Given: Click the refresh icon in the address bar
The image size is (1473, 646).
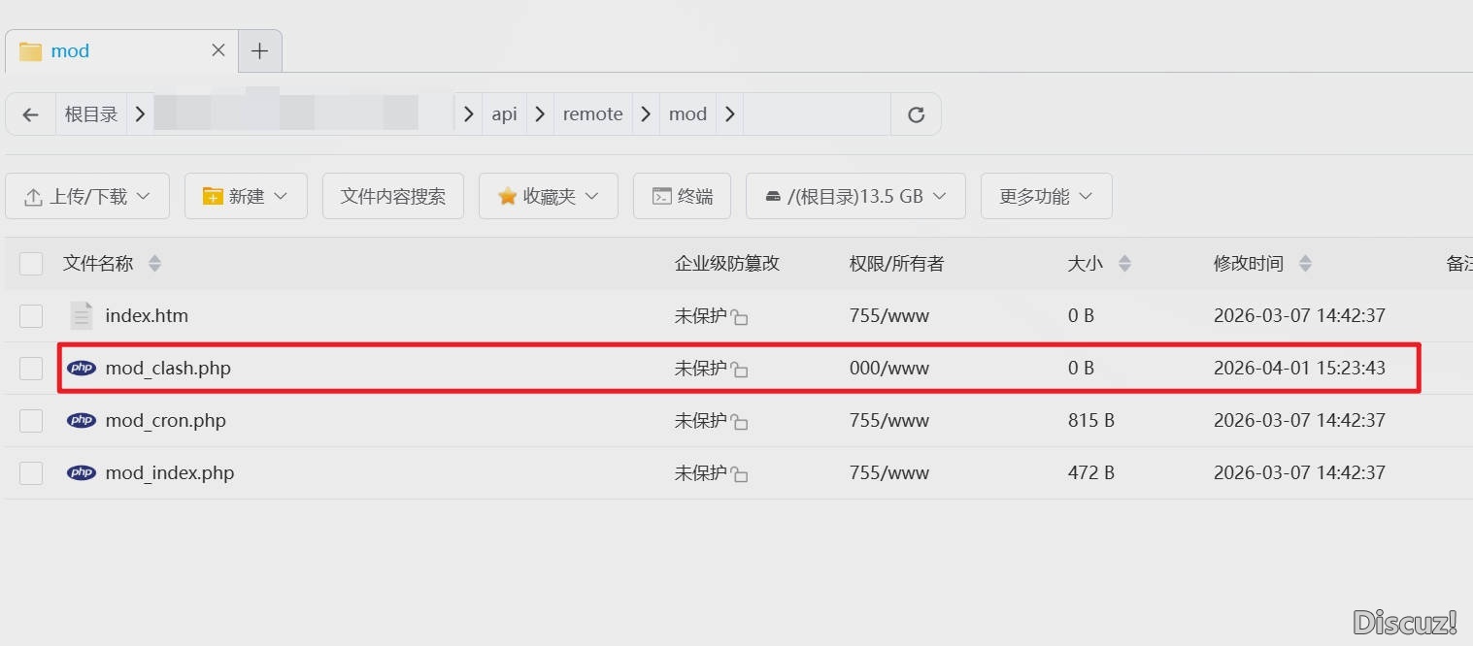Looking at the screenshot, I should [915, 113].
